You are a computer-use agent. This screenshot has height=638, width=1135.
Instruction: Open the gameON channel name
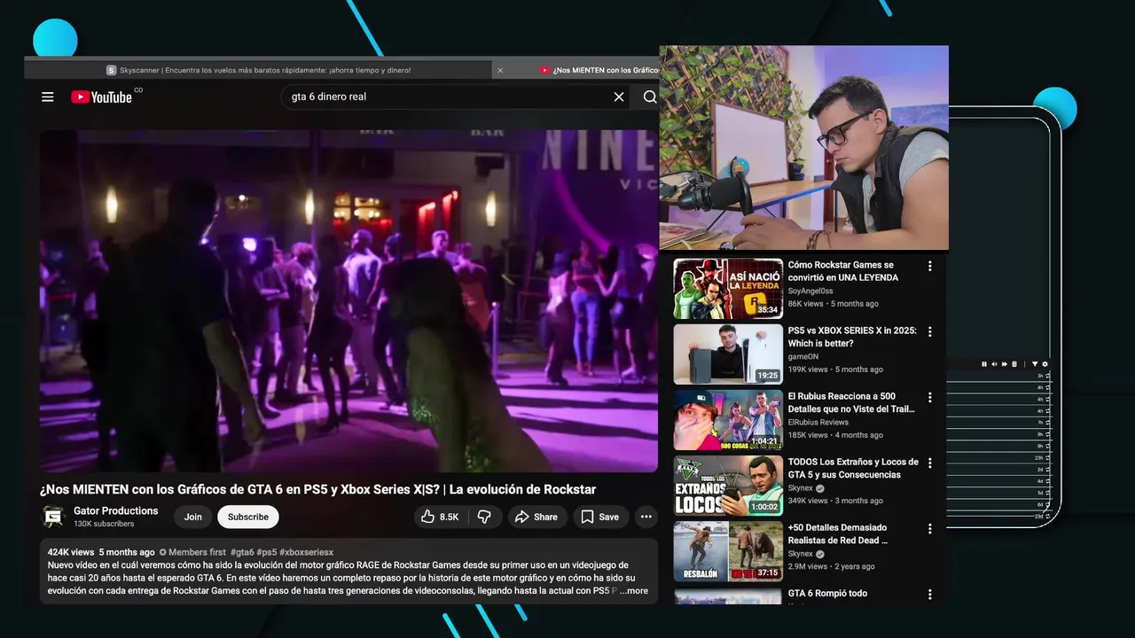[x=805, y=356]
